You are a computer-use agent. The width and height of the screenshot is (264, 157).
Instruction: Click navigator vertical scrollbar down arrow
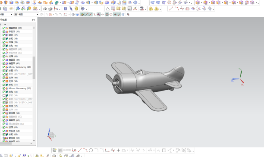pyautogui.click(x=34, y=140)
